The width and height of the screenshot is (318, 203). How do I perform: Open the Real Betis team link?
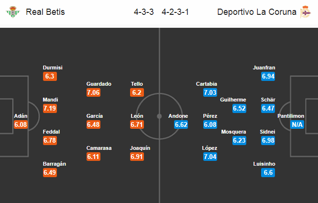pyautogui.click(x=45, y=12)
